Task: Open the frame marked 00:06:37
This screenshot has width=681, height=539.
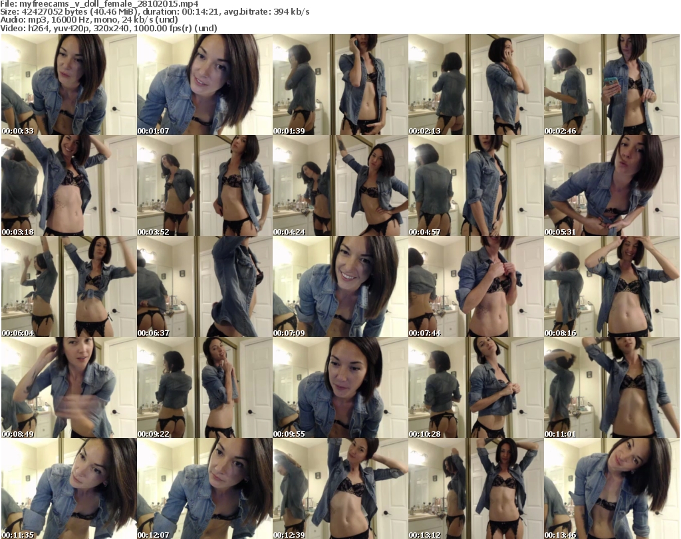Action: (x=205, y=287)
